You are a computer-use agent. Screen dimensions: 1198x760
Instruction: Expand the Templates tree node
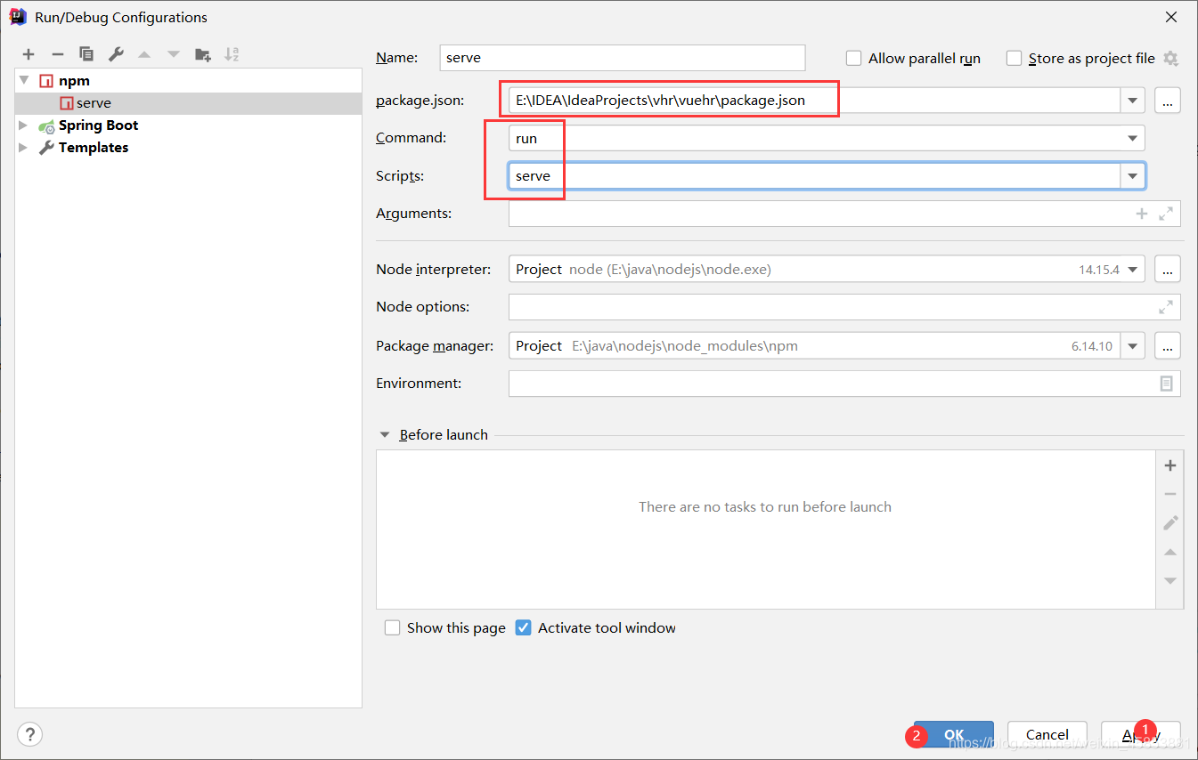(x=24, y=148)
